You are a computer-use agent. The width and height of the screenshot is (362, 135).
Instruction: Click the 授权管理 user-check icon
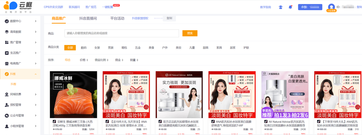pos(7,105)
